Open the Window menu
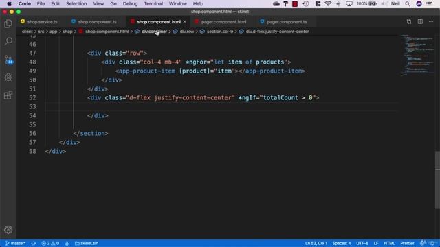Screen dimensions: 440x247 pyautogui.click(x=178, y=4)
